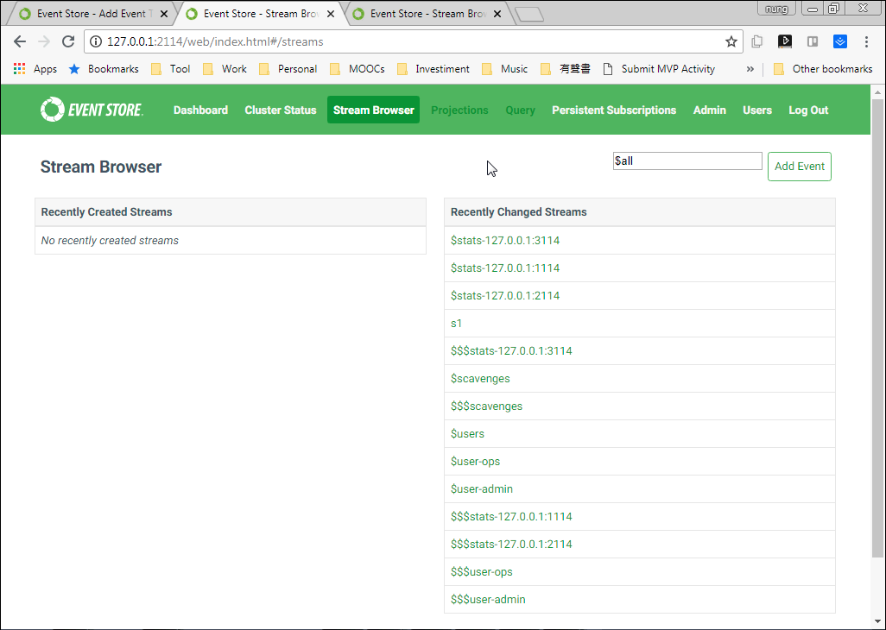The image size is (886, 630).
Task: Open Investiment bookmarks folder
Action: coord(434,69)
